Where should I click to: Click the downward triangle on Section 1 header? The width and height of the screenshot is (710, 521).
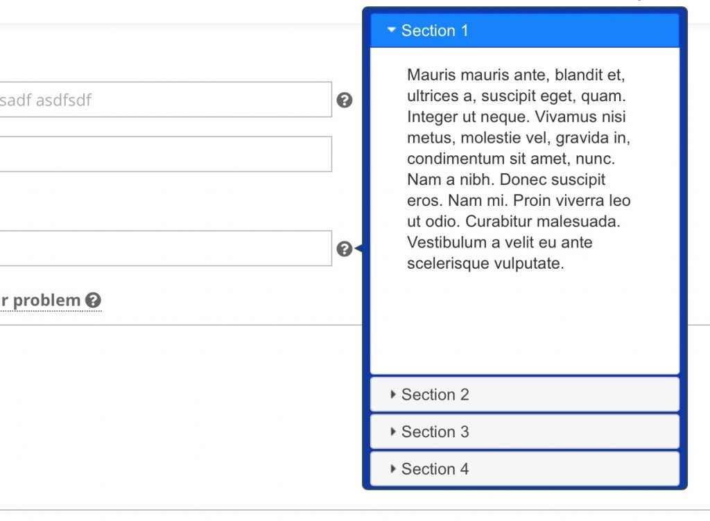391,30
